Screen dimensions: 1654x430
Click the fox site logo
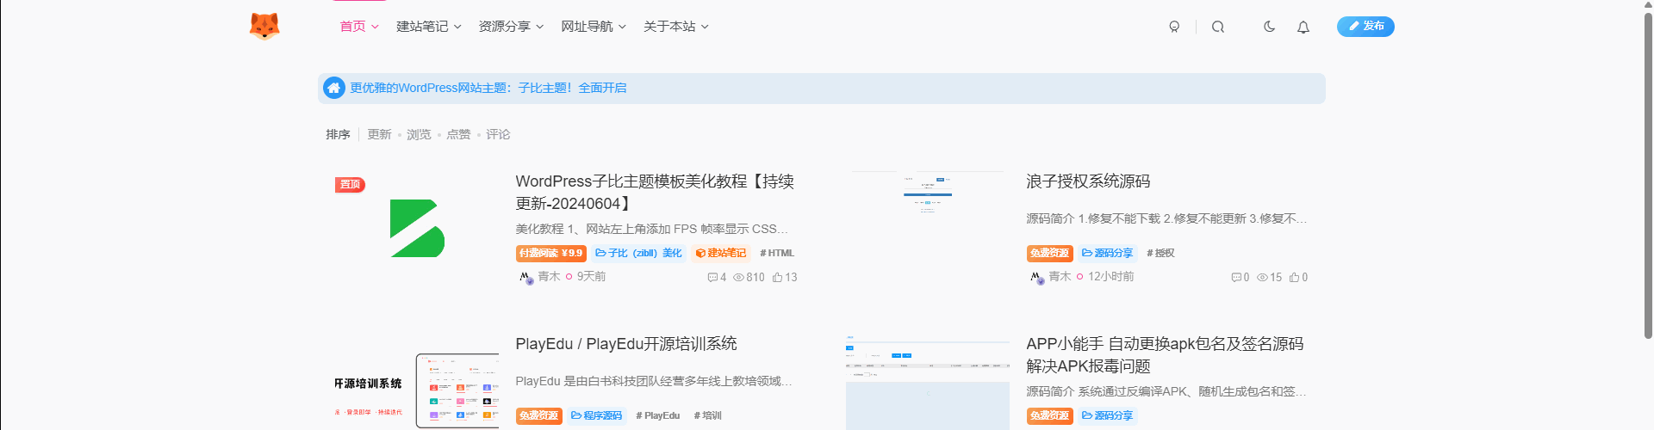pyautogui.click(x=264, y=27)
